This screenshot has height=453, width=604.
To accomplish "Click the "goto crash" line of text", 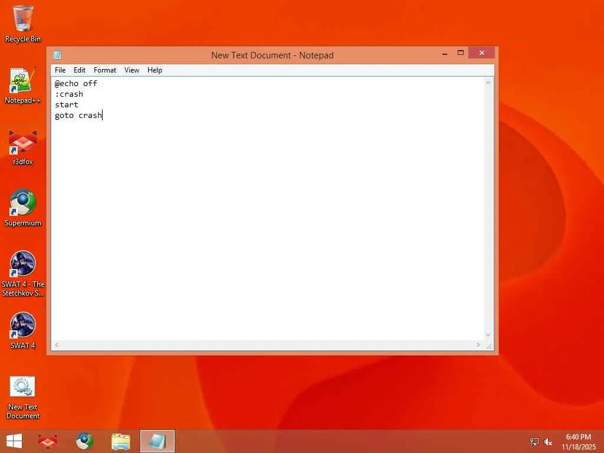I will [78, 115].
